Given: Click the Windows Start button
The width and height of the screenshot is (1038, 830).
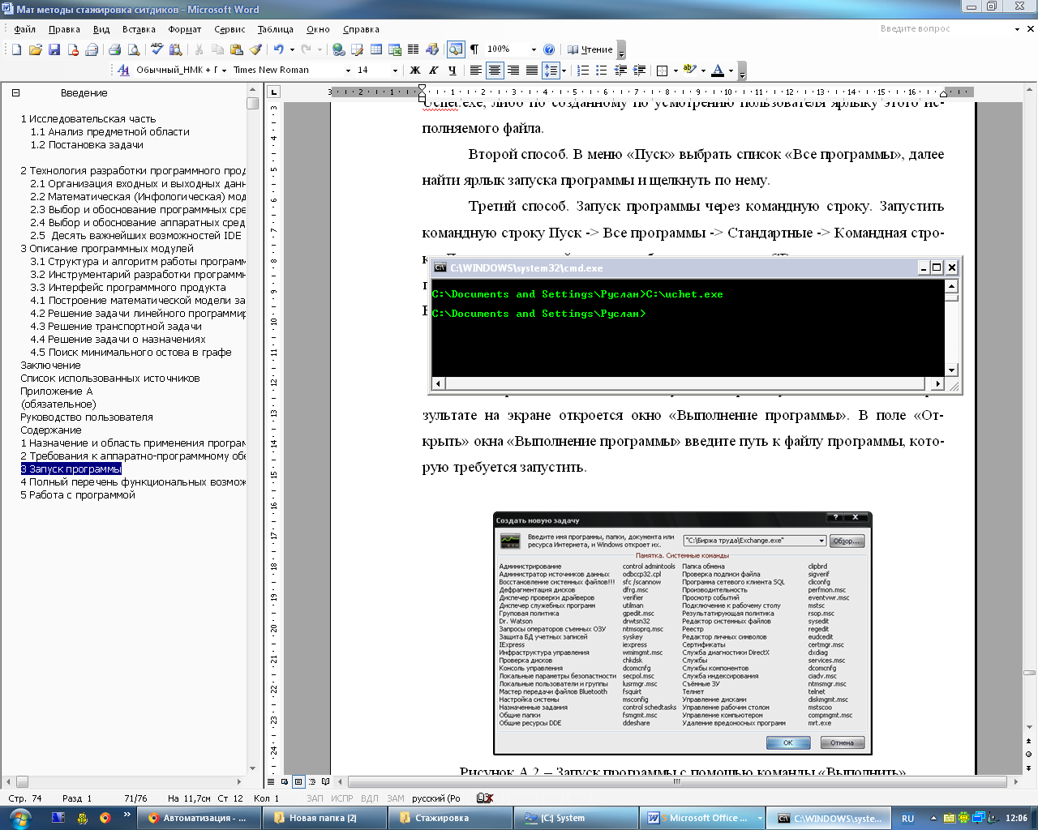Looking at the screenshot, I should [18, 818].
